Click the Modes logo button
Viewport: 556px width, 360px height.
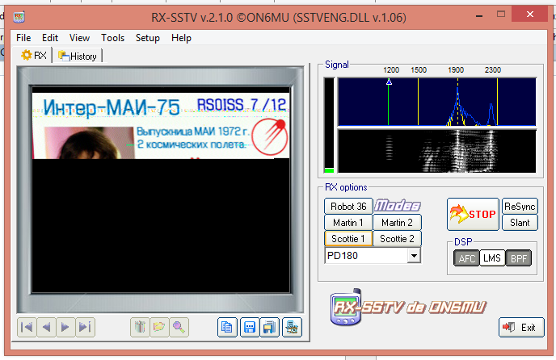point(398,206)
